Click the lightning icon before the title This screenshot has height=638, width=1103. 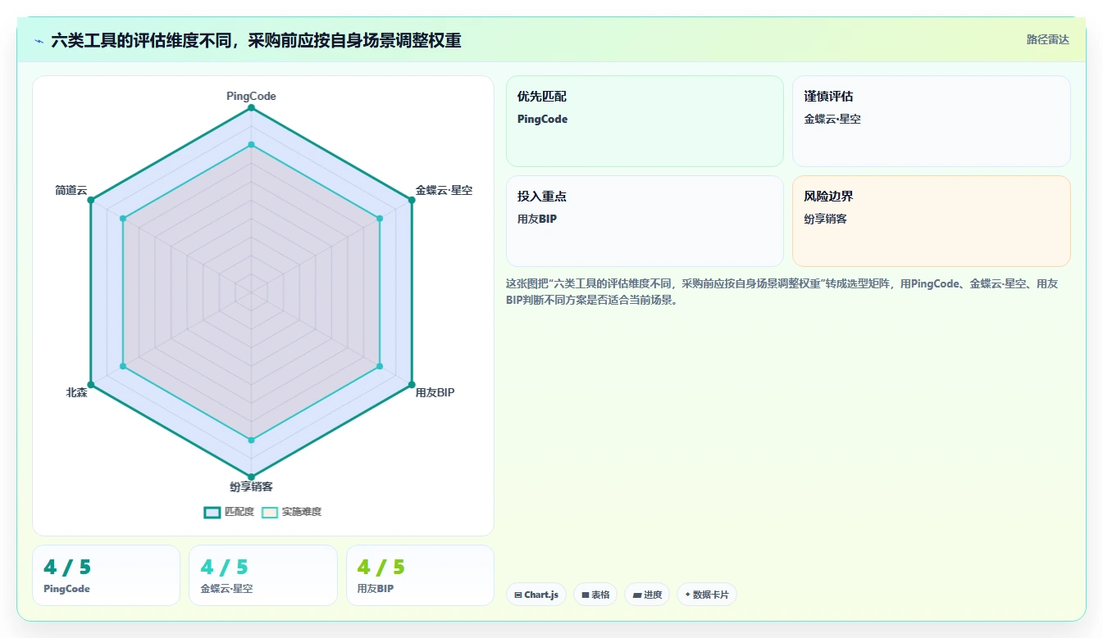pyautogui.click(x=39, y=41)
